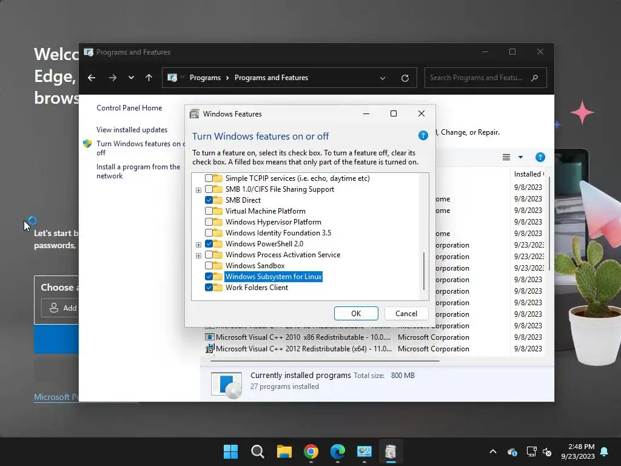Click the shield icon beside Turn Windows features
Viewport: 621px width, 466px height.
pos(87,143)
